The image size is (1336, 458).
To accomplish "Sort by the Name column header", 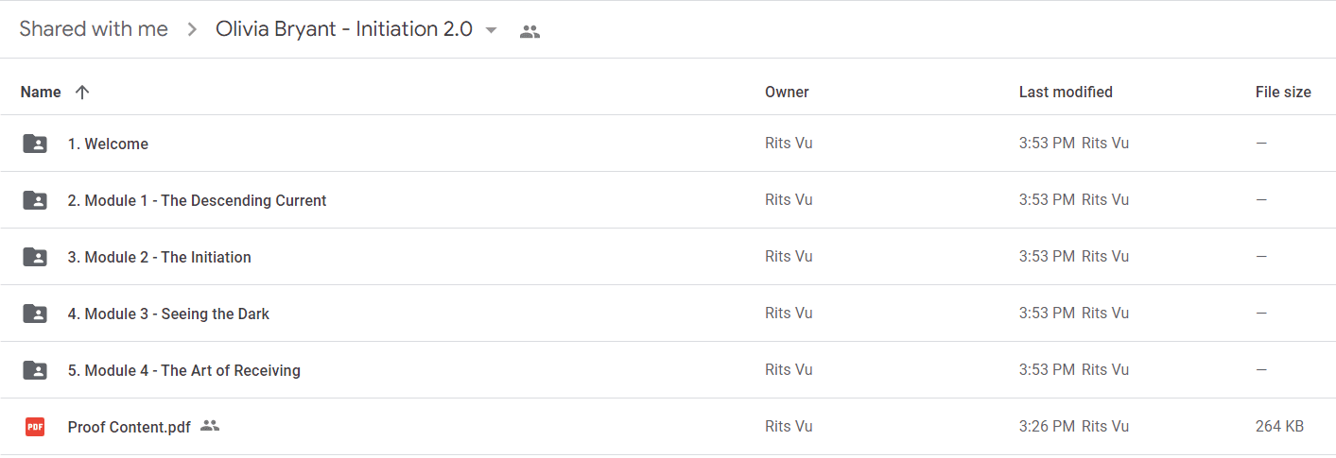I will (x=41, y=92).
